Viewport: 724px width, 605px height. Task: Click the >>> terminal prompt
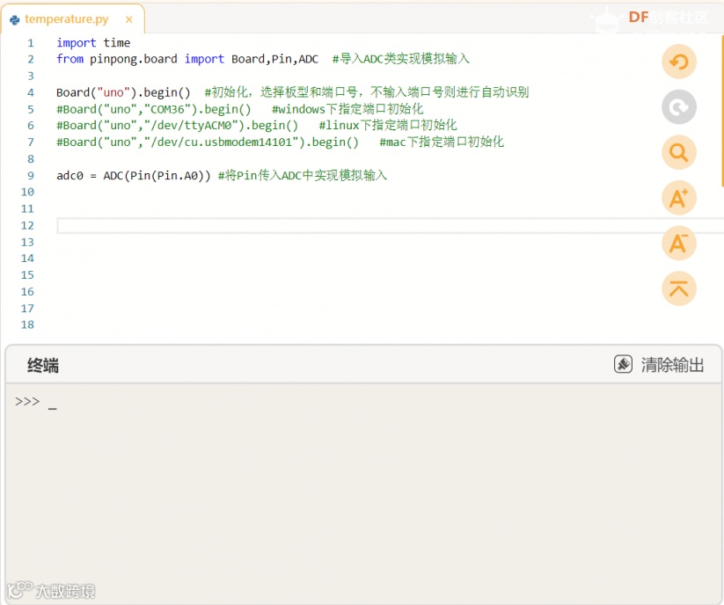pyautogui.click(x=27, y=402)
